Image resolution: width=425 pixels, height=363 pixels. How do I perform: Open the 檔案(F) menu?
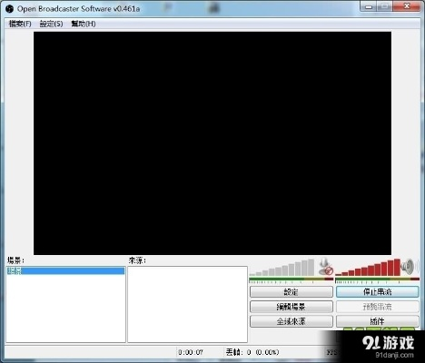(20, 24)
